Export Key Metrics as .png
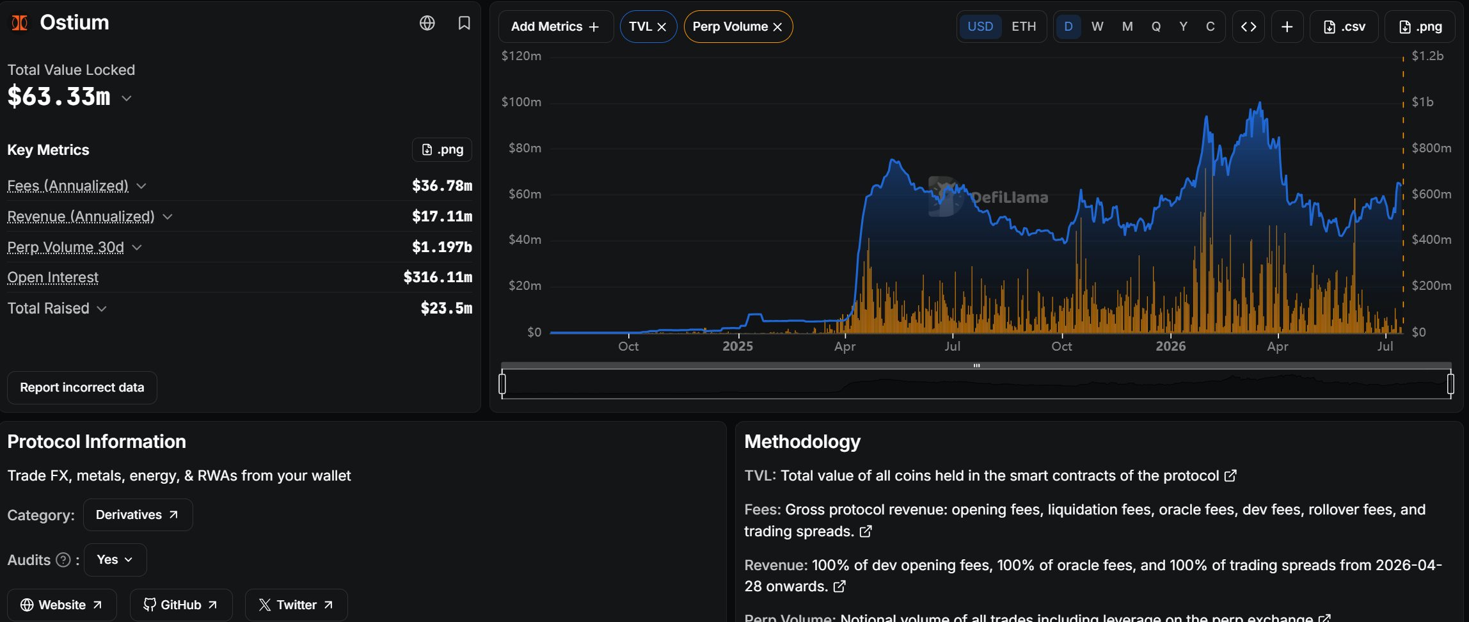 [442, 150]
